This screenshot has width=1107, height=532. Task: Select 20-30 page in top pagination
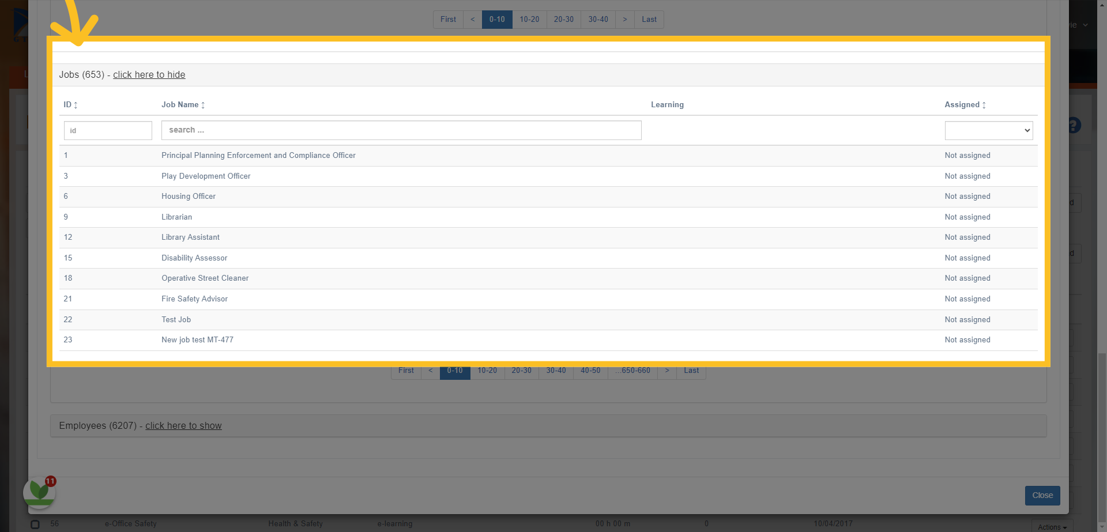tap(564, 20)
